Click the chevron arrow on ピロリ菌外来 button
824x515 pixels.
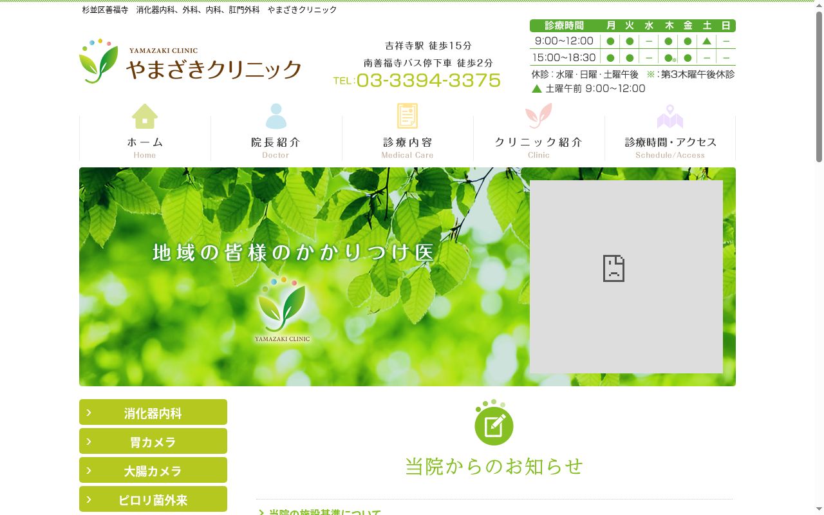tap(89, 500)
